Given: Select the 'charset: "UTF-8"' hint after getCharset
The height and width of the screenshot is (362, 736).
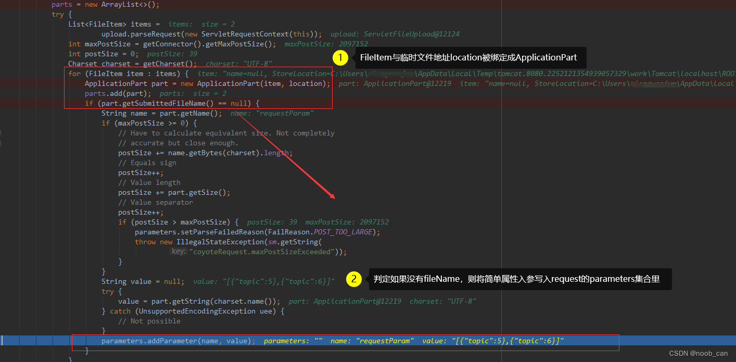Looking at the screenshot, I should click(x=239, y=64).
